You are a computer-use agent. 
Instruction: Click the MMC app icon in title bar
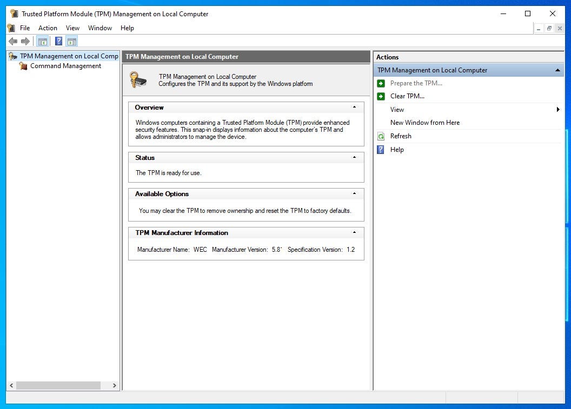click(14, 14)
